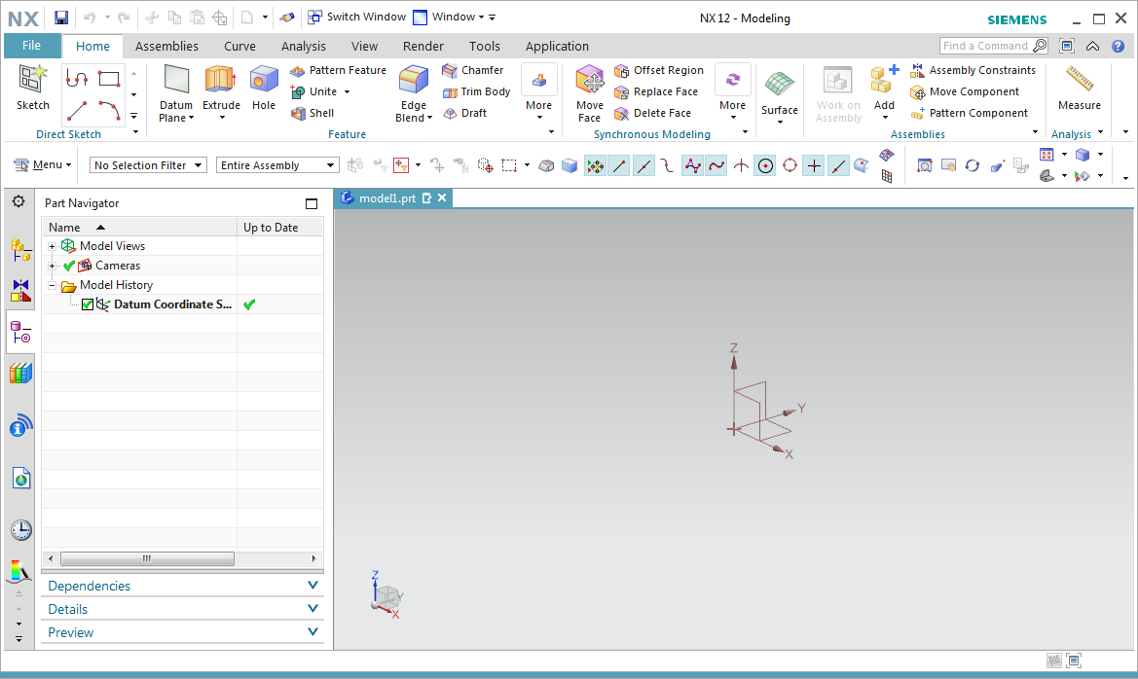Open Reuse Library sidebar tab
Screen dimensions: 1138x679
21,374
